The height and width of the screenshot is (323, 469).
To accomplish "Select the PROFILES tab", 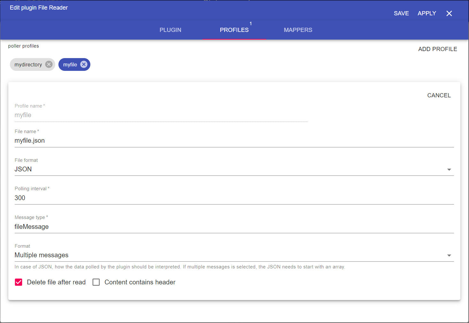I will tap(234, 30).
